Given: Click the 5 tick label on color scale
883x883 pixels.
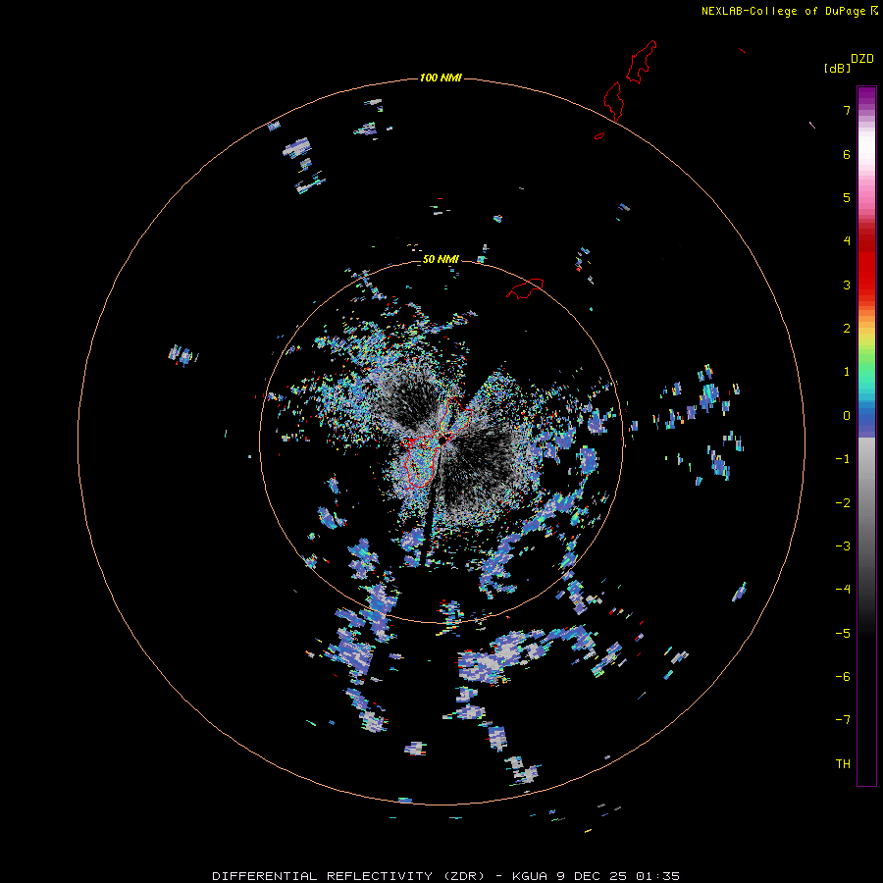Looking at the screenshot, I should [x=847, y=197].
